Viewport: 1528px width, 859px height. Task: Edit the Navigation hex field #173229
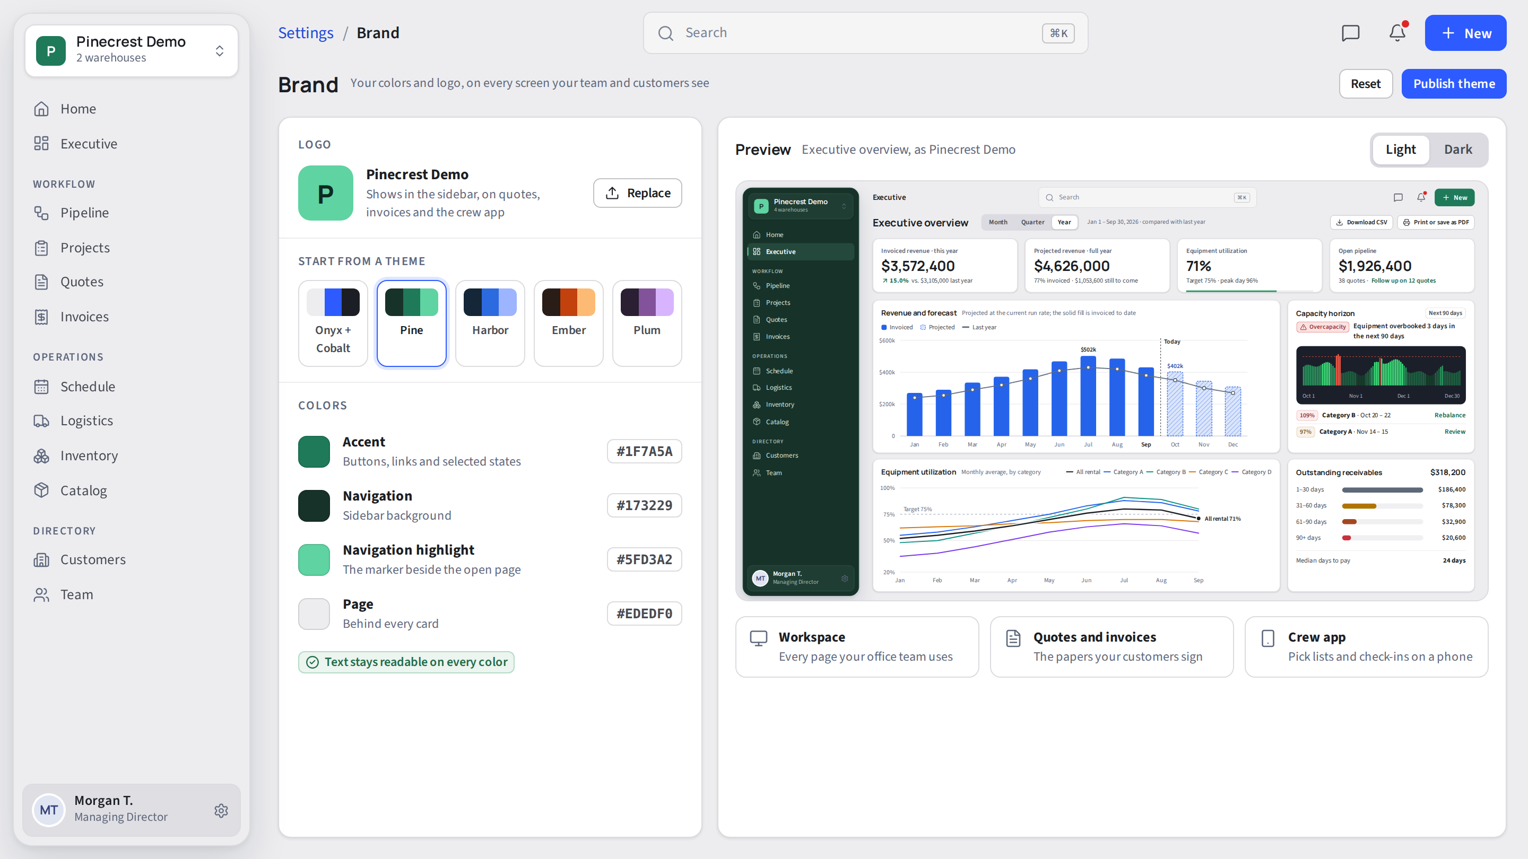coord(644,505)
